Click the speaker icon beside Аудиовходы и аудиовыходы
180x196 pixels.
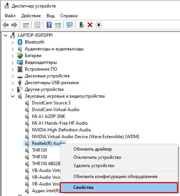click(x=20, y=49)
